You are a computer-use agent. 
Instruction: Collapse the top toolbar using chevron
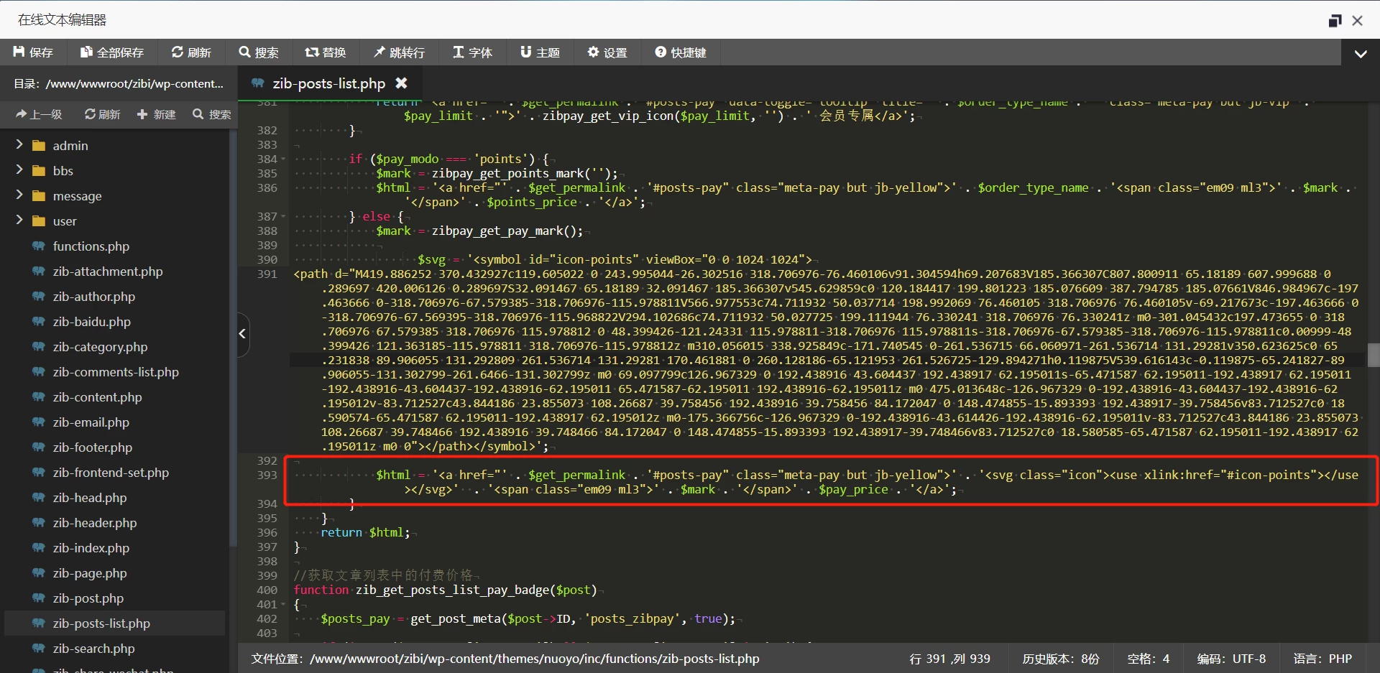[x=1360, y=53]
